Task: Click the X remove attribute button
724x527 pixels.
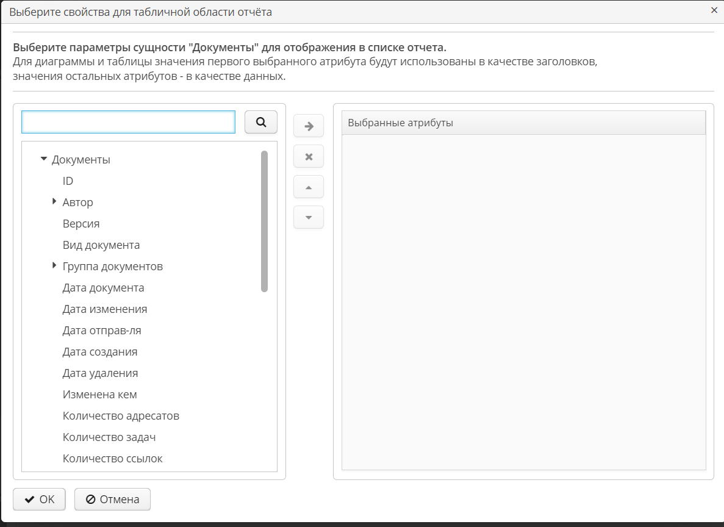Action: coord(309,157)
